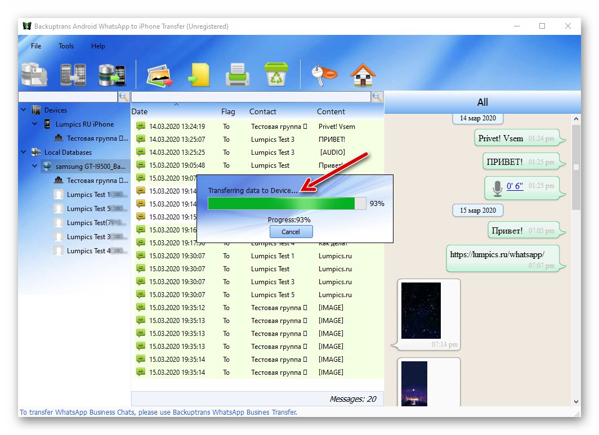Click the phone-to-phone transfer toolbar icon
Image resolution: width=599 pixels, height=435 pixels.
tap(73, 74)
